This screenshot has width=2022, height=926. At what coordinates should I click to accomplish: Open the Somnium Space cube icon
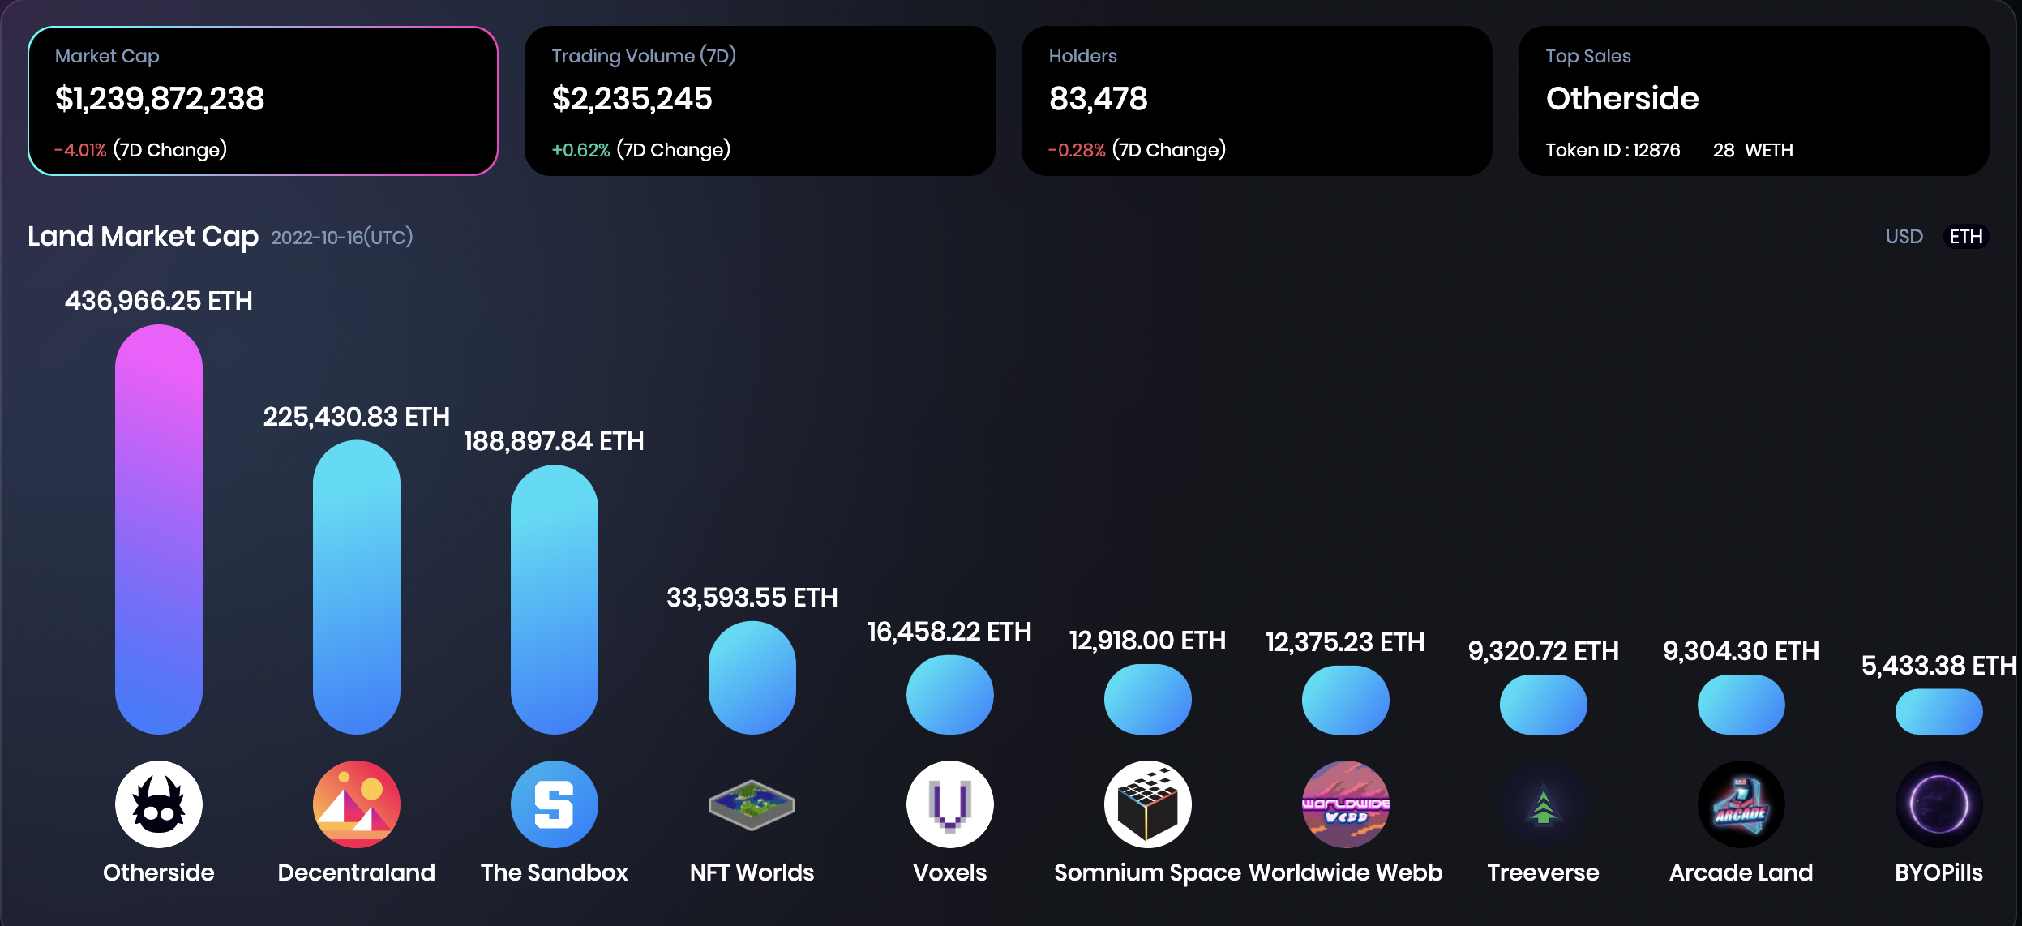1148,804
